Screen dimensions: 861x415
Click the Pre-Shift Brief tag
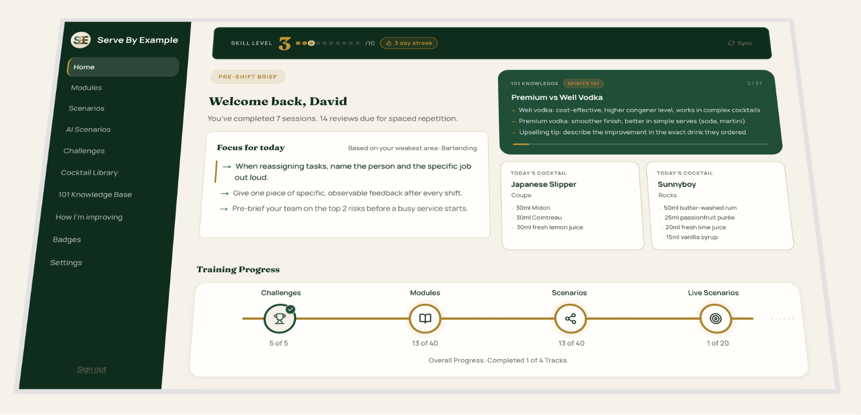point(248,77)
